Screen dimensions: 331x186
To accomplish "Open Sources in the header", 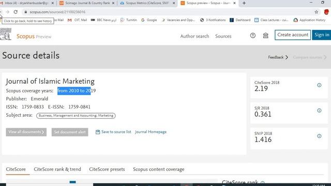I will pos(223,36).
